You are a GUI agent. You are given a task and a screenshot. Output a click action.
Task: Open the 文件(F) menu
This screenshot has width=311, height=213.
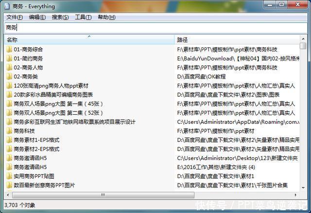[x=15, y=17]
